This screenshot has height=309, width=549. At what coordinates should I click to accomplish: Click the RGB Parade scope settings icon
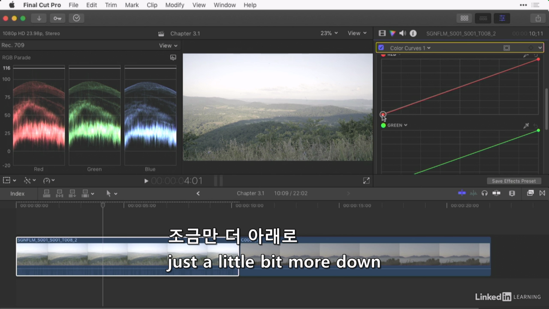(173, 58)
